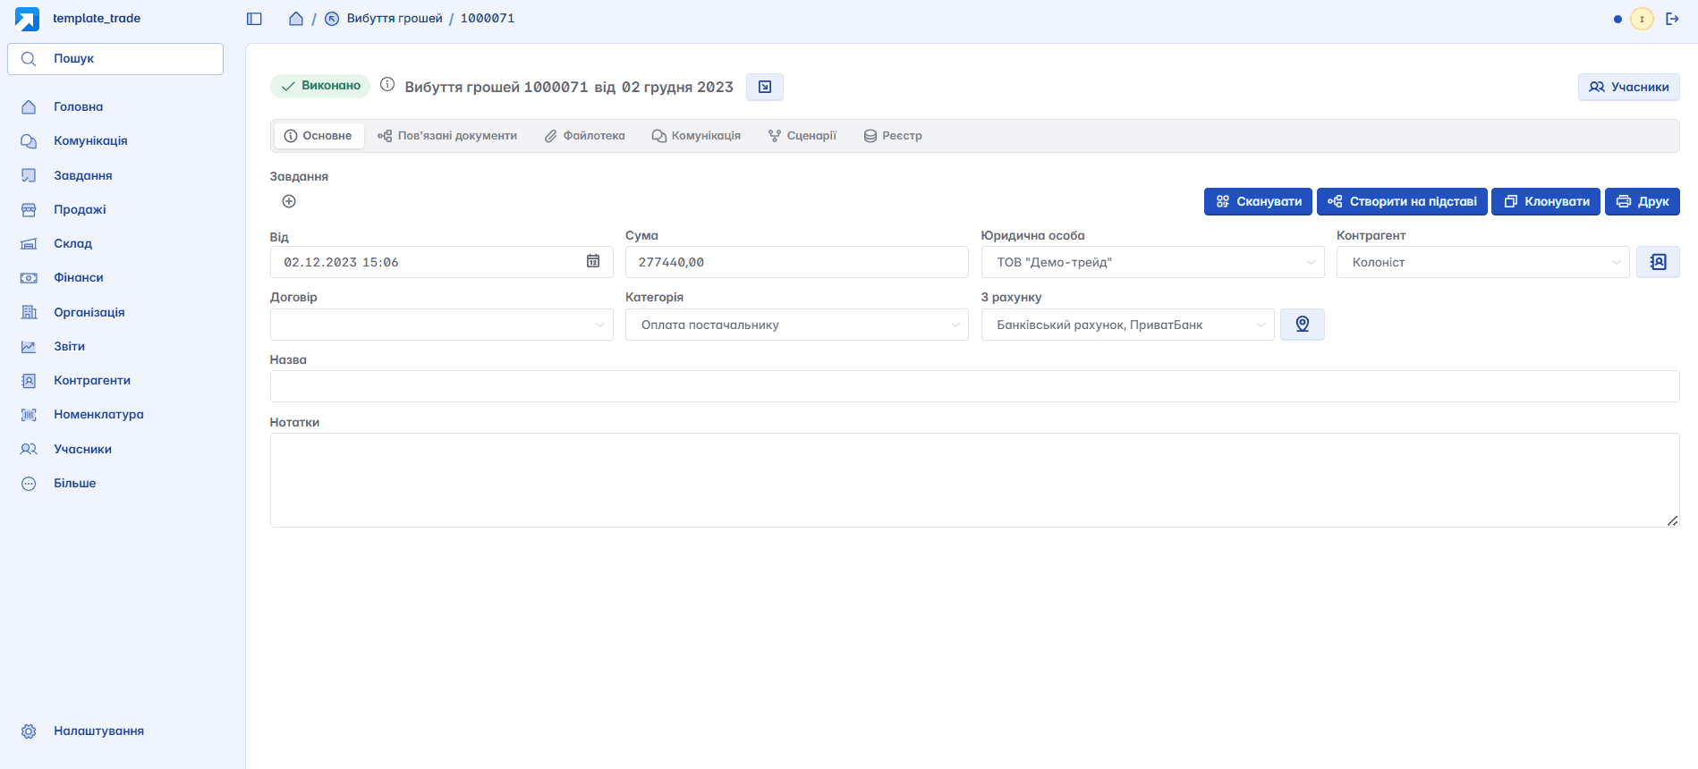Click the Звіти chart icon in sidebar
The image size is (1698, 769).
[x=29, y=346]
